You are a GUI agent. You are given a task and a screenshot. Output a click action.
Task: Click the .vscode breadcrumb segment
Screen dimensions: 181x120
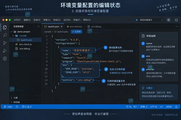[48, 32]
